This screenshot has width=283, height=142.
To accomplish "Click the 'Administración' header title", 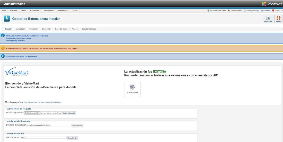I will [15, 4].
